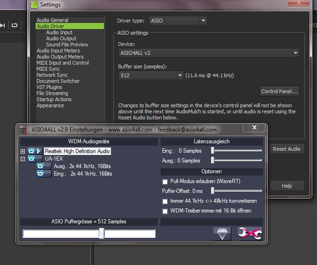
Task: Select VST Plugins in the settings list
Action: 49,87
